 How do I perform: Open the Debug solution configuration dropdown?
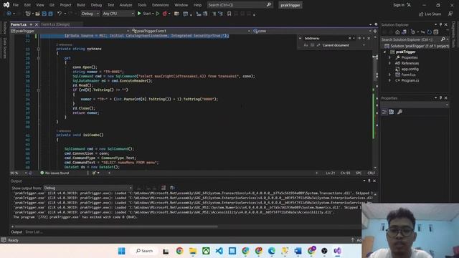[90, 14]
